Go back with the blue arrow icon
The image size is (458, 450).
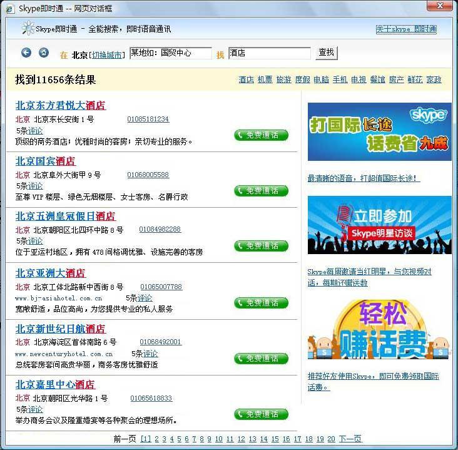(26, 53)
